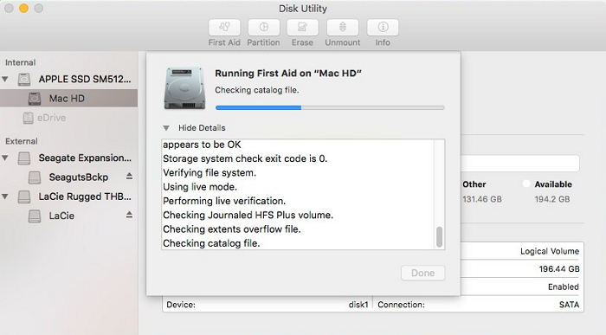Open the Info toolbar button
This screenshot has height=335, width=606.
(383, 27)
